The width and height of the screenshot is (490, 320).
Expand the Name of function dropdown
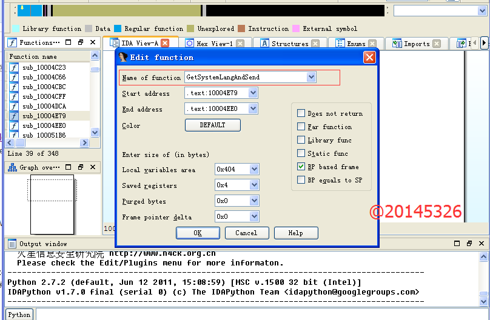tap(311, 78)
